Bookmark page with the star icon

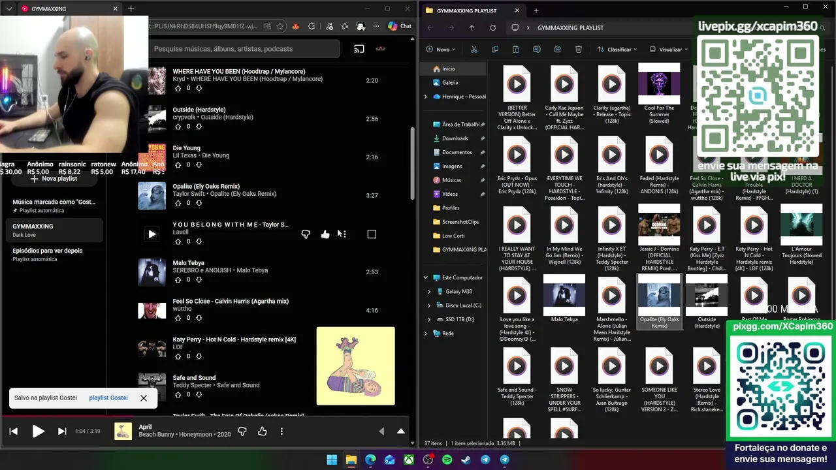pyautogui.click(x=280, y=26)
